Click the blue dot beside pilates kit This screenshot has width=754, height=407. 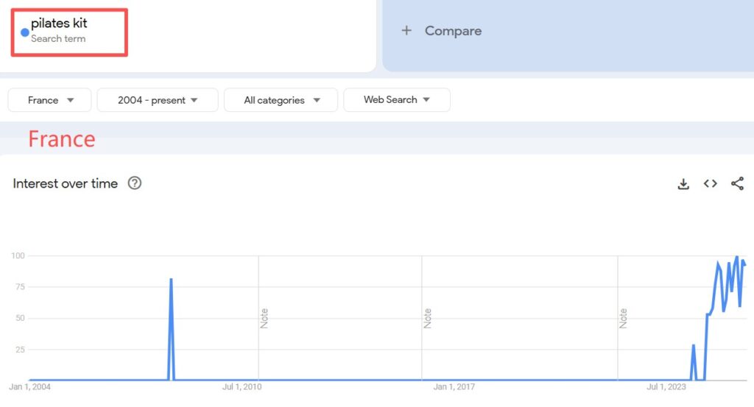pyautogui.click(x=25, y=32)
